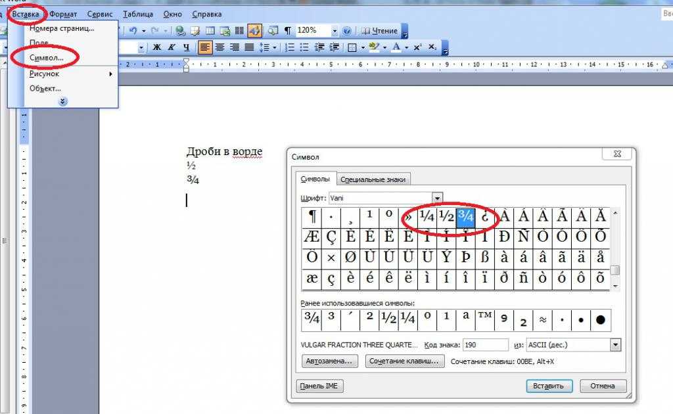Select the highlighted ¾ symbol in grid
The width and height of the screenshot is (673, 414).
(466, 217)
